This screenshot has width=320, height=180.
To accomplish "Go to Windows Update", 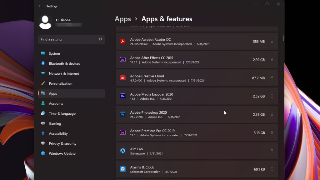I will tap(72, 153).
